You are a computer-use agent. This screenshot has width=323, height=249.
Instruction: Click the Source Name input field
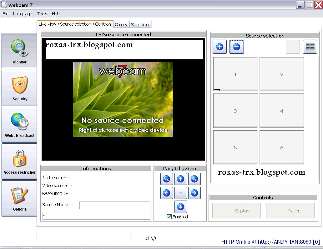(x=114, y=205)
